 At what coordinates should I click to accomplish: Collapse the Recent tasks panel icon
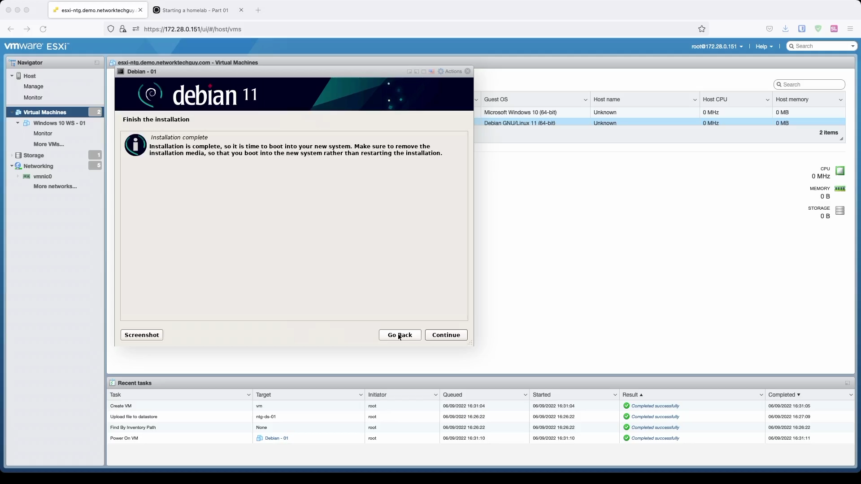click(x=847, y=383)
